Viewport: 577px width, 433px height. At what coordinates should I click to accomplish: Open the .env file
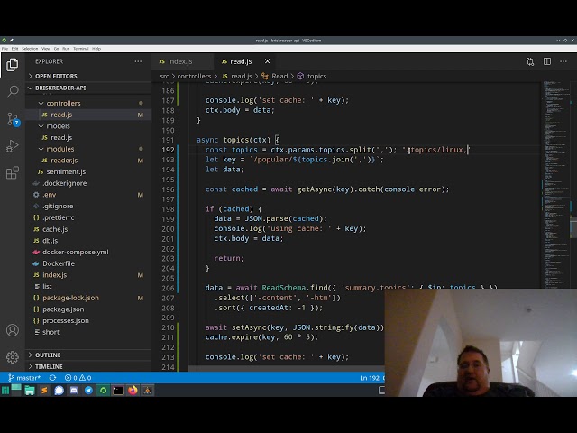[x=49, y=195]
